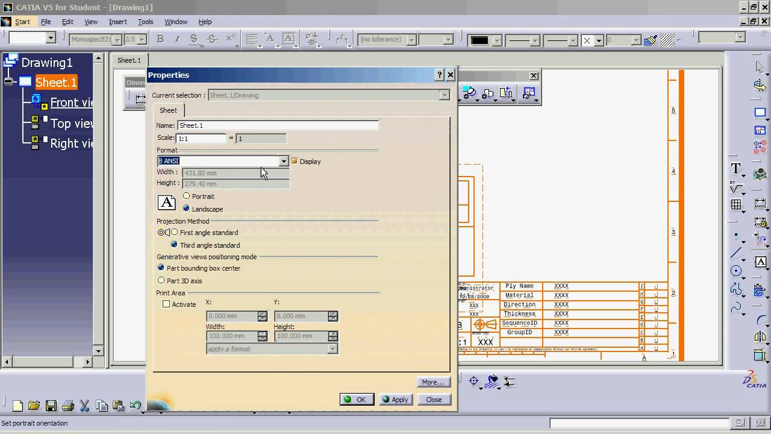Click the Cut scissors icon
771x434 pixels.
point(85,406)
